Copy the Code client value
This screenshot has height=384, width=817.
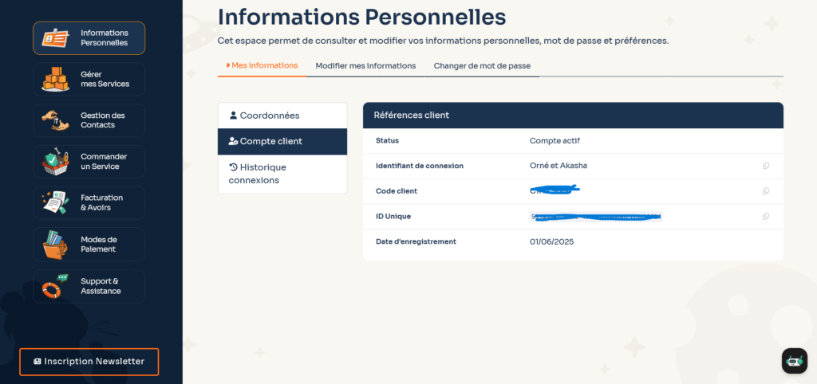tap(765, 191)
